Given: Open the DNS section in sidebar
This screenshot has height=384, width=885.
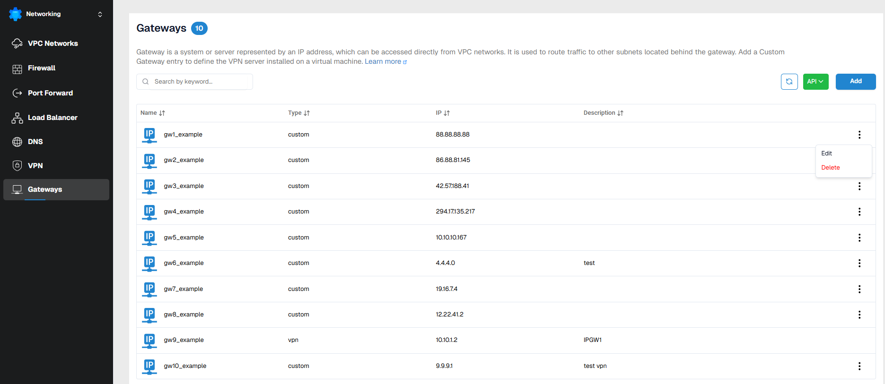Looking at the screenshot, I should [x=35, y=142].
